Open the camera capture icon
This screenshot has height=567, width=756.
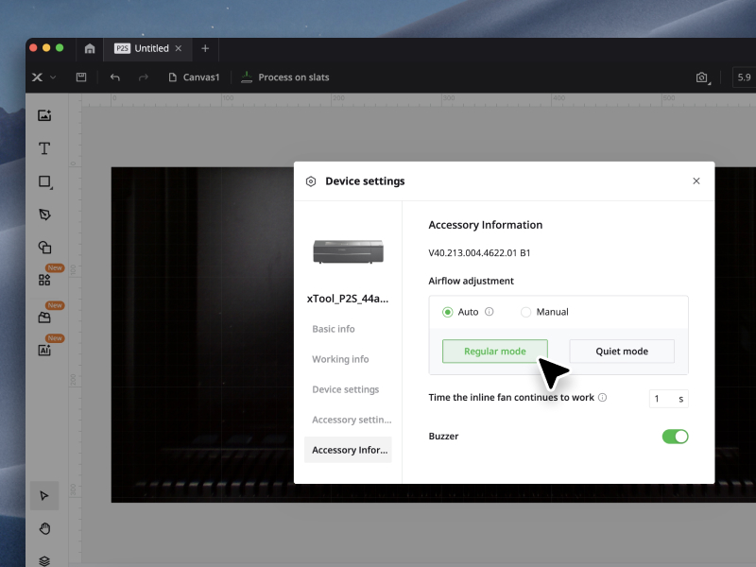701,77
